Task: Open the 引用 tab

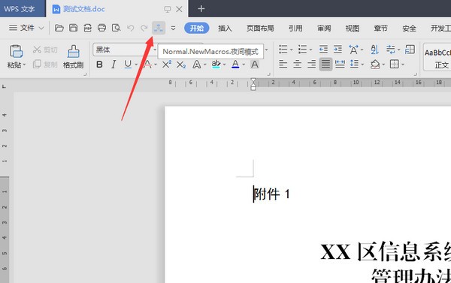Action: click(x=295, y=29)
